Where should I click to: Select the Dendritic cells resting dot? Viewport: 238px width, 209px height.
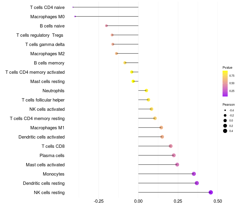pos(197,183)
